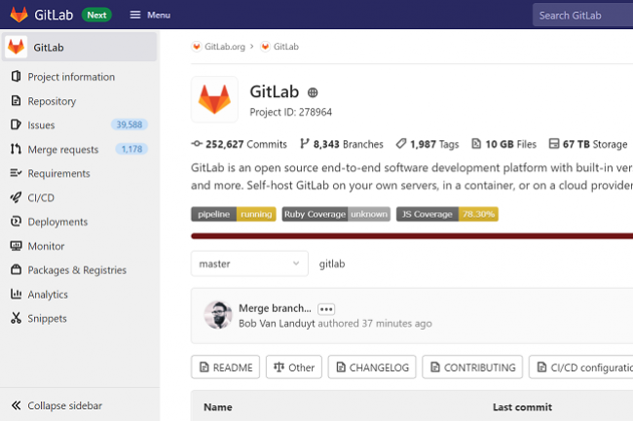Open the CI/CD configuration button
Image resolution: width=633 pixels, height=421 pixels.
pos(581,367)
